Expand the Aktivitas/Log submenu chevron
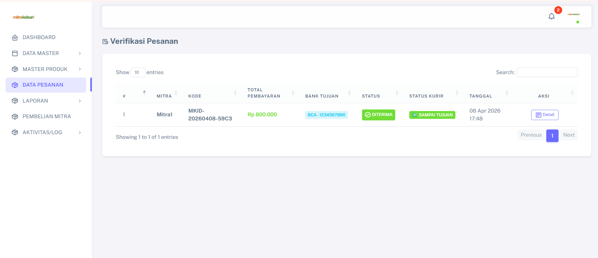This screenshot has height=258, width=598. [x=80, y=132]
